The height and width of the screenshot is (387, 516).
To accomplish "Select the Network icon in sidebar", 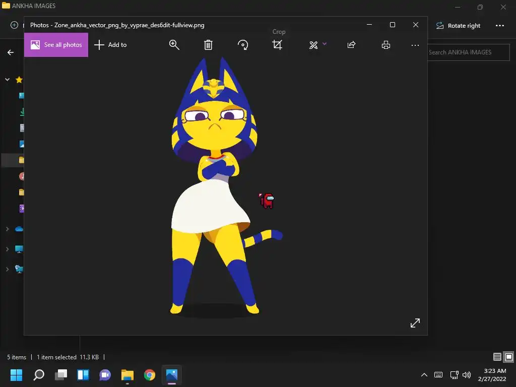I will pyautogui.click(x=19, y=269).
